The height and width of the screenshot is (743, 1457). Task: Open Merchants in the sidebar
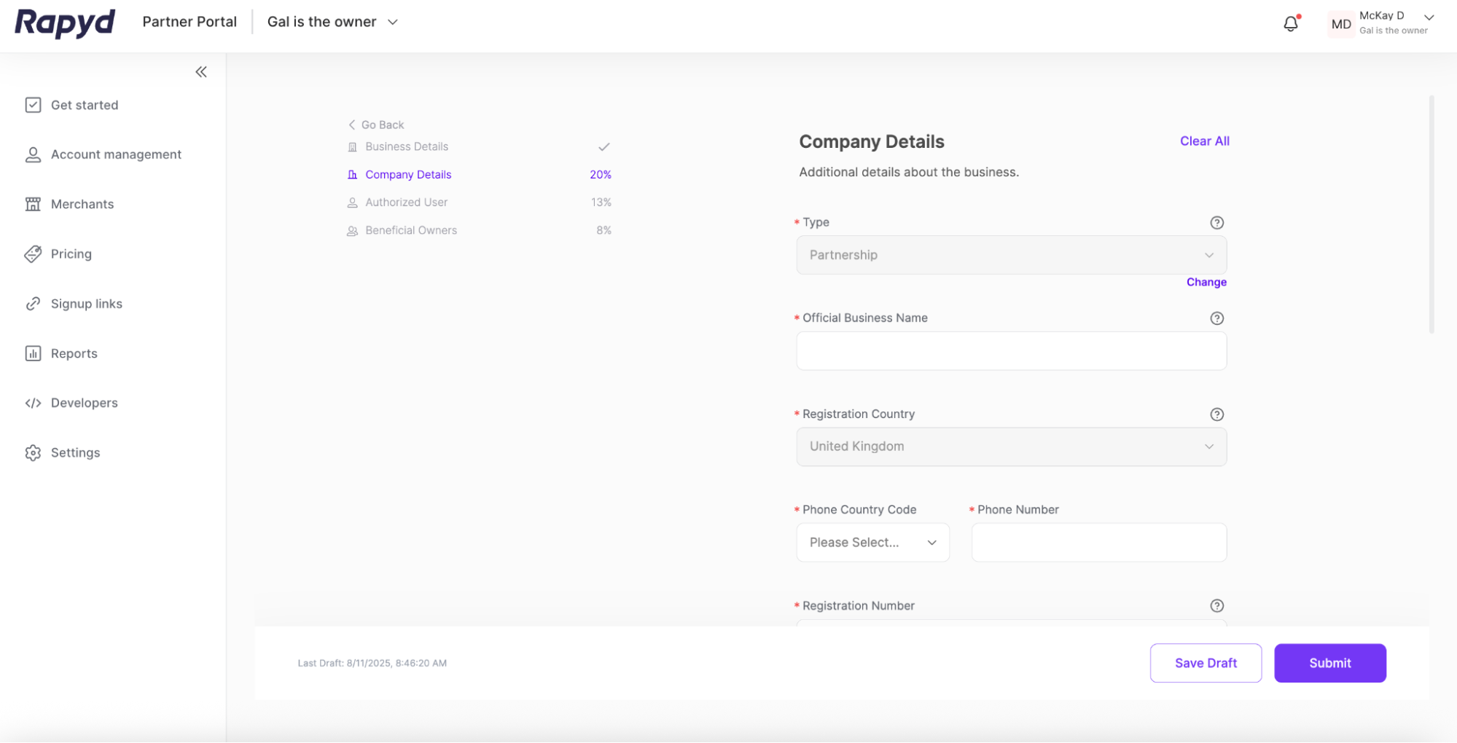(x=82, y=204)
